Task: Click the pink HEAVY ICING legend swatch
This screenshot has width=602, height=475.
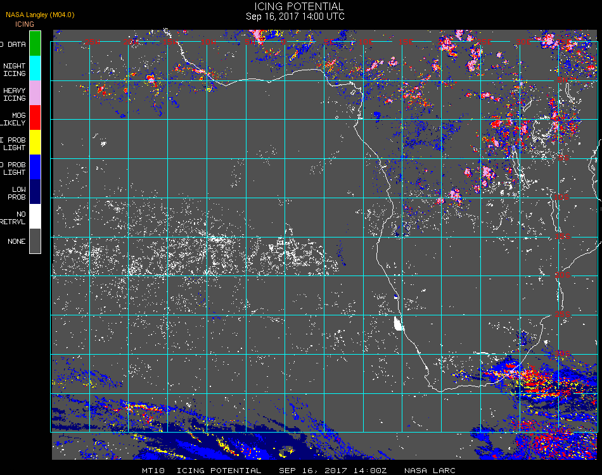Action: [x=35, y=93]
